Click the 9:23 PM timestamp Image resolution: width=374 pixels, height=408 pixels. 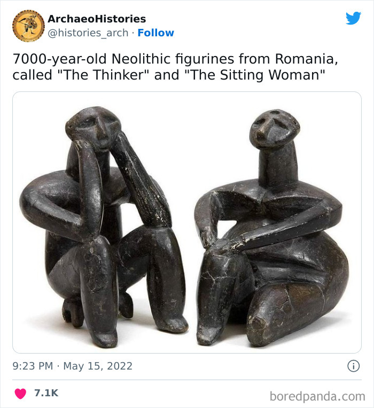pos(33,366)
